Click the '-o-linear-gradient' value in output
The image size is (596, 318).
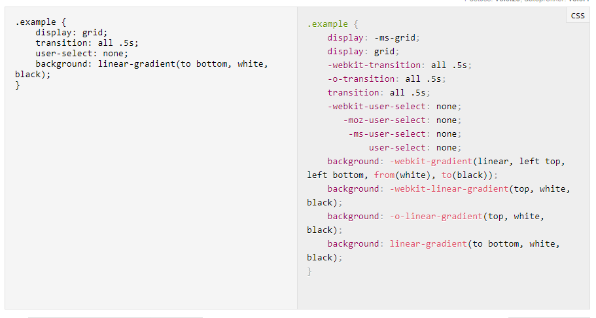pyautogui.click(x=436, y=216)
